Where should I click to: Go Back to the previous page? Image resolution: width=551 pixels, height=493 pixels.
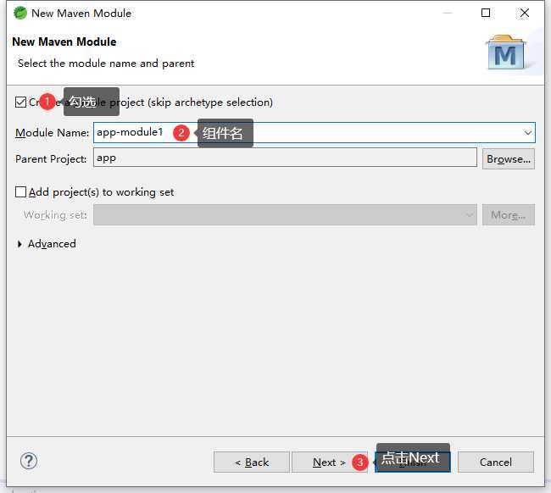pyautogui.click(x=252, y=463)
